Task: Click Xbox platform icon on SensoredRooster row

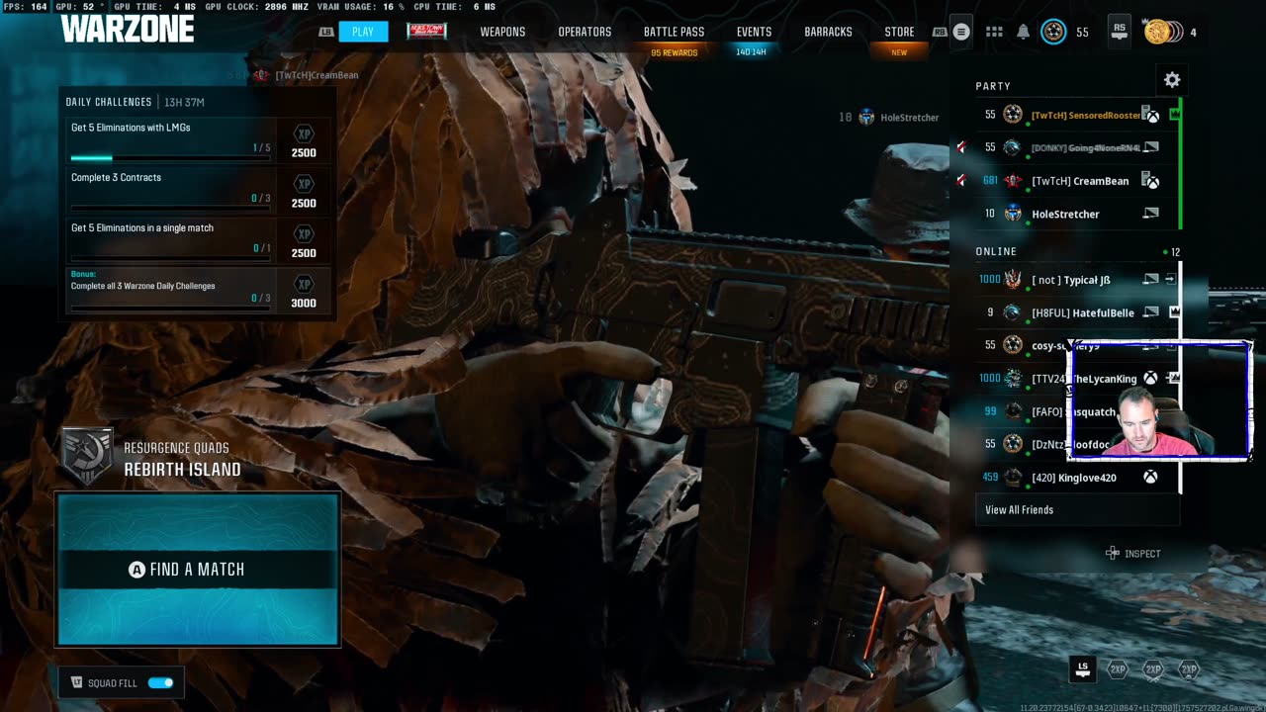Action: click(x=1151, y=115)
